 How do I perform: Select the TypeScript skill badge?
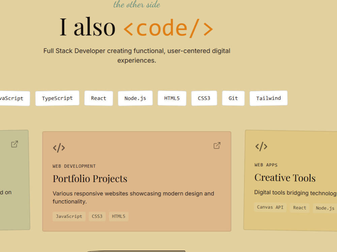(57, 98)
